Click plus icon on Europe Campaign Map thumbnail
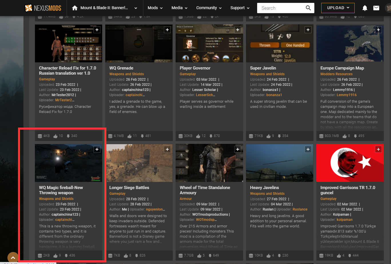 (378, 30)
